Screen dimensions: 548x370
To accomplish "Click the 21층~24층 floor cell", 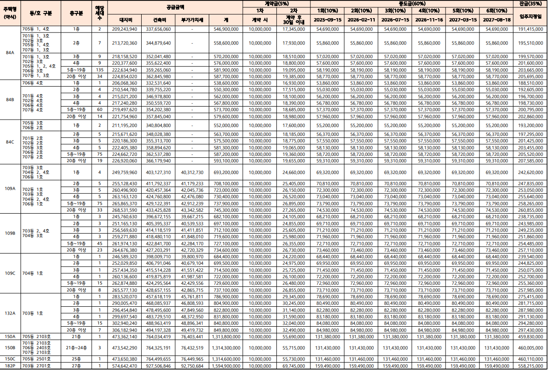I will pos(76,348).
